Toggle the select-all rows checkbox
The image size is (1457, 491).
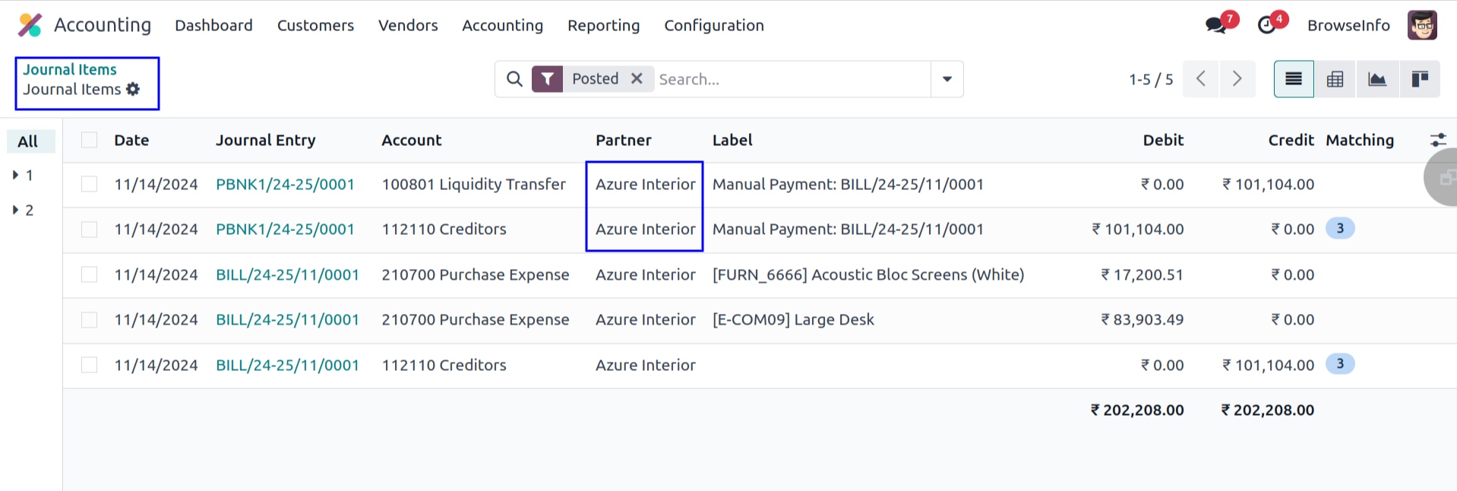click(90, 140)
